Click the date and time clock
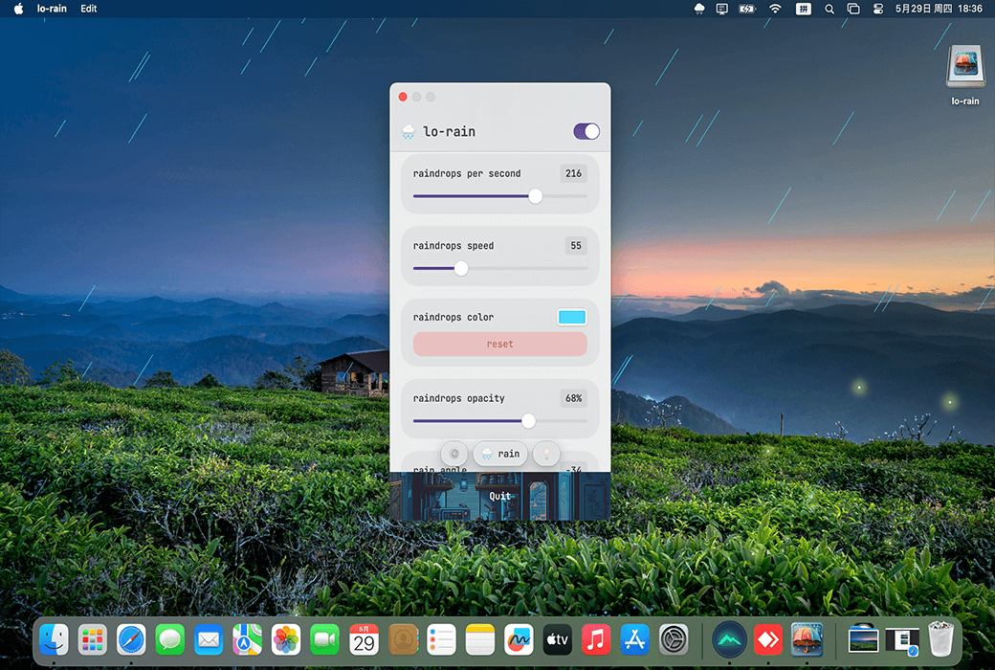Viewport: 995px width, 670px height. point(939,9)
